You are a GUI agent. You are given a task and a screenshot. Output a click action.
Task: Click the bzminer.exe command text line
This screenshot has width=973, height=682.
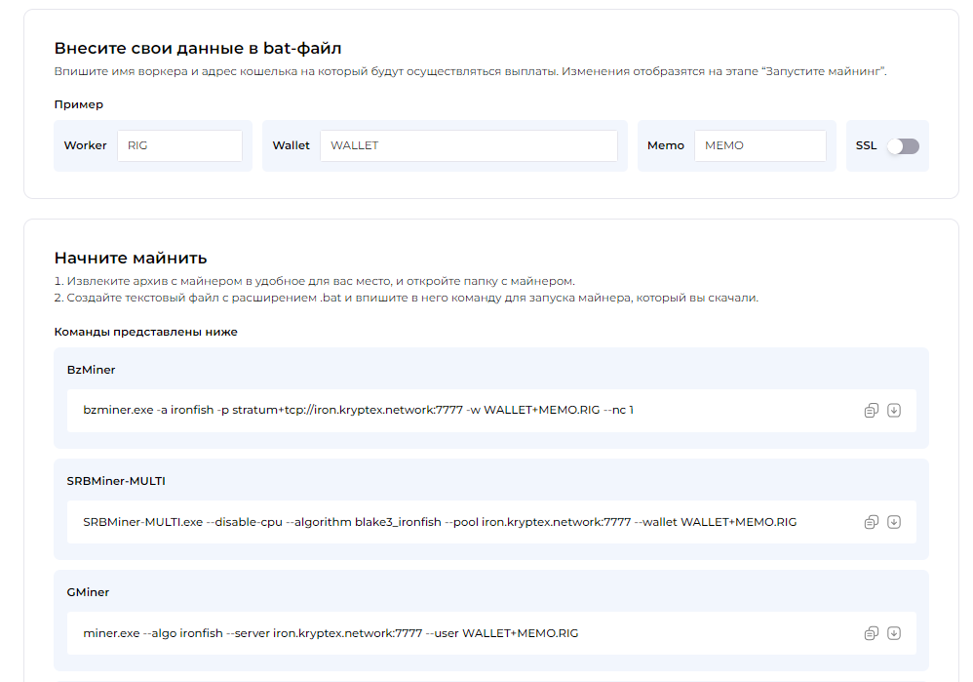tap(358, 410)
